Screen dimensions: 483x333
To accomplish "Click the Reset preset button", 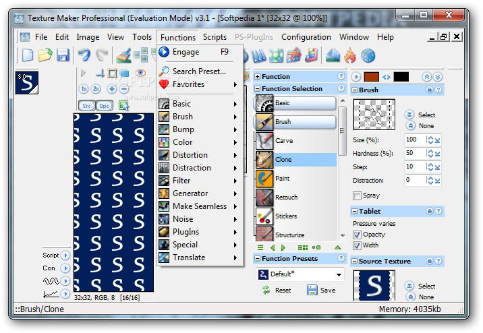I will pyautogui.click(x=277, y=291).
